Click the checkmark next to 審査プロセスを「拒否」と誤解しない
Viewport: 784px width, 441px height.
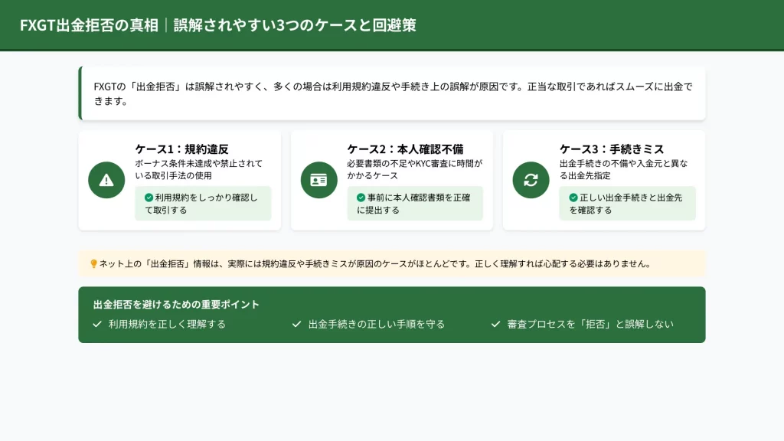[x=495, y=324]
